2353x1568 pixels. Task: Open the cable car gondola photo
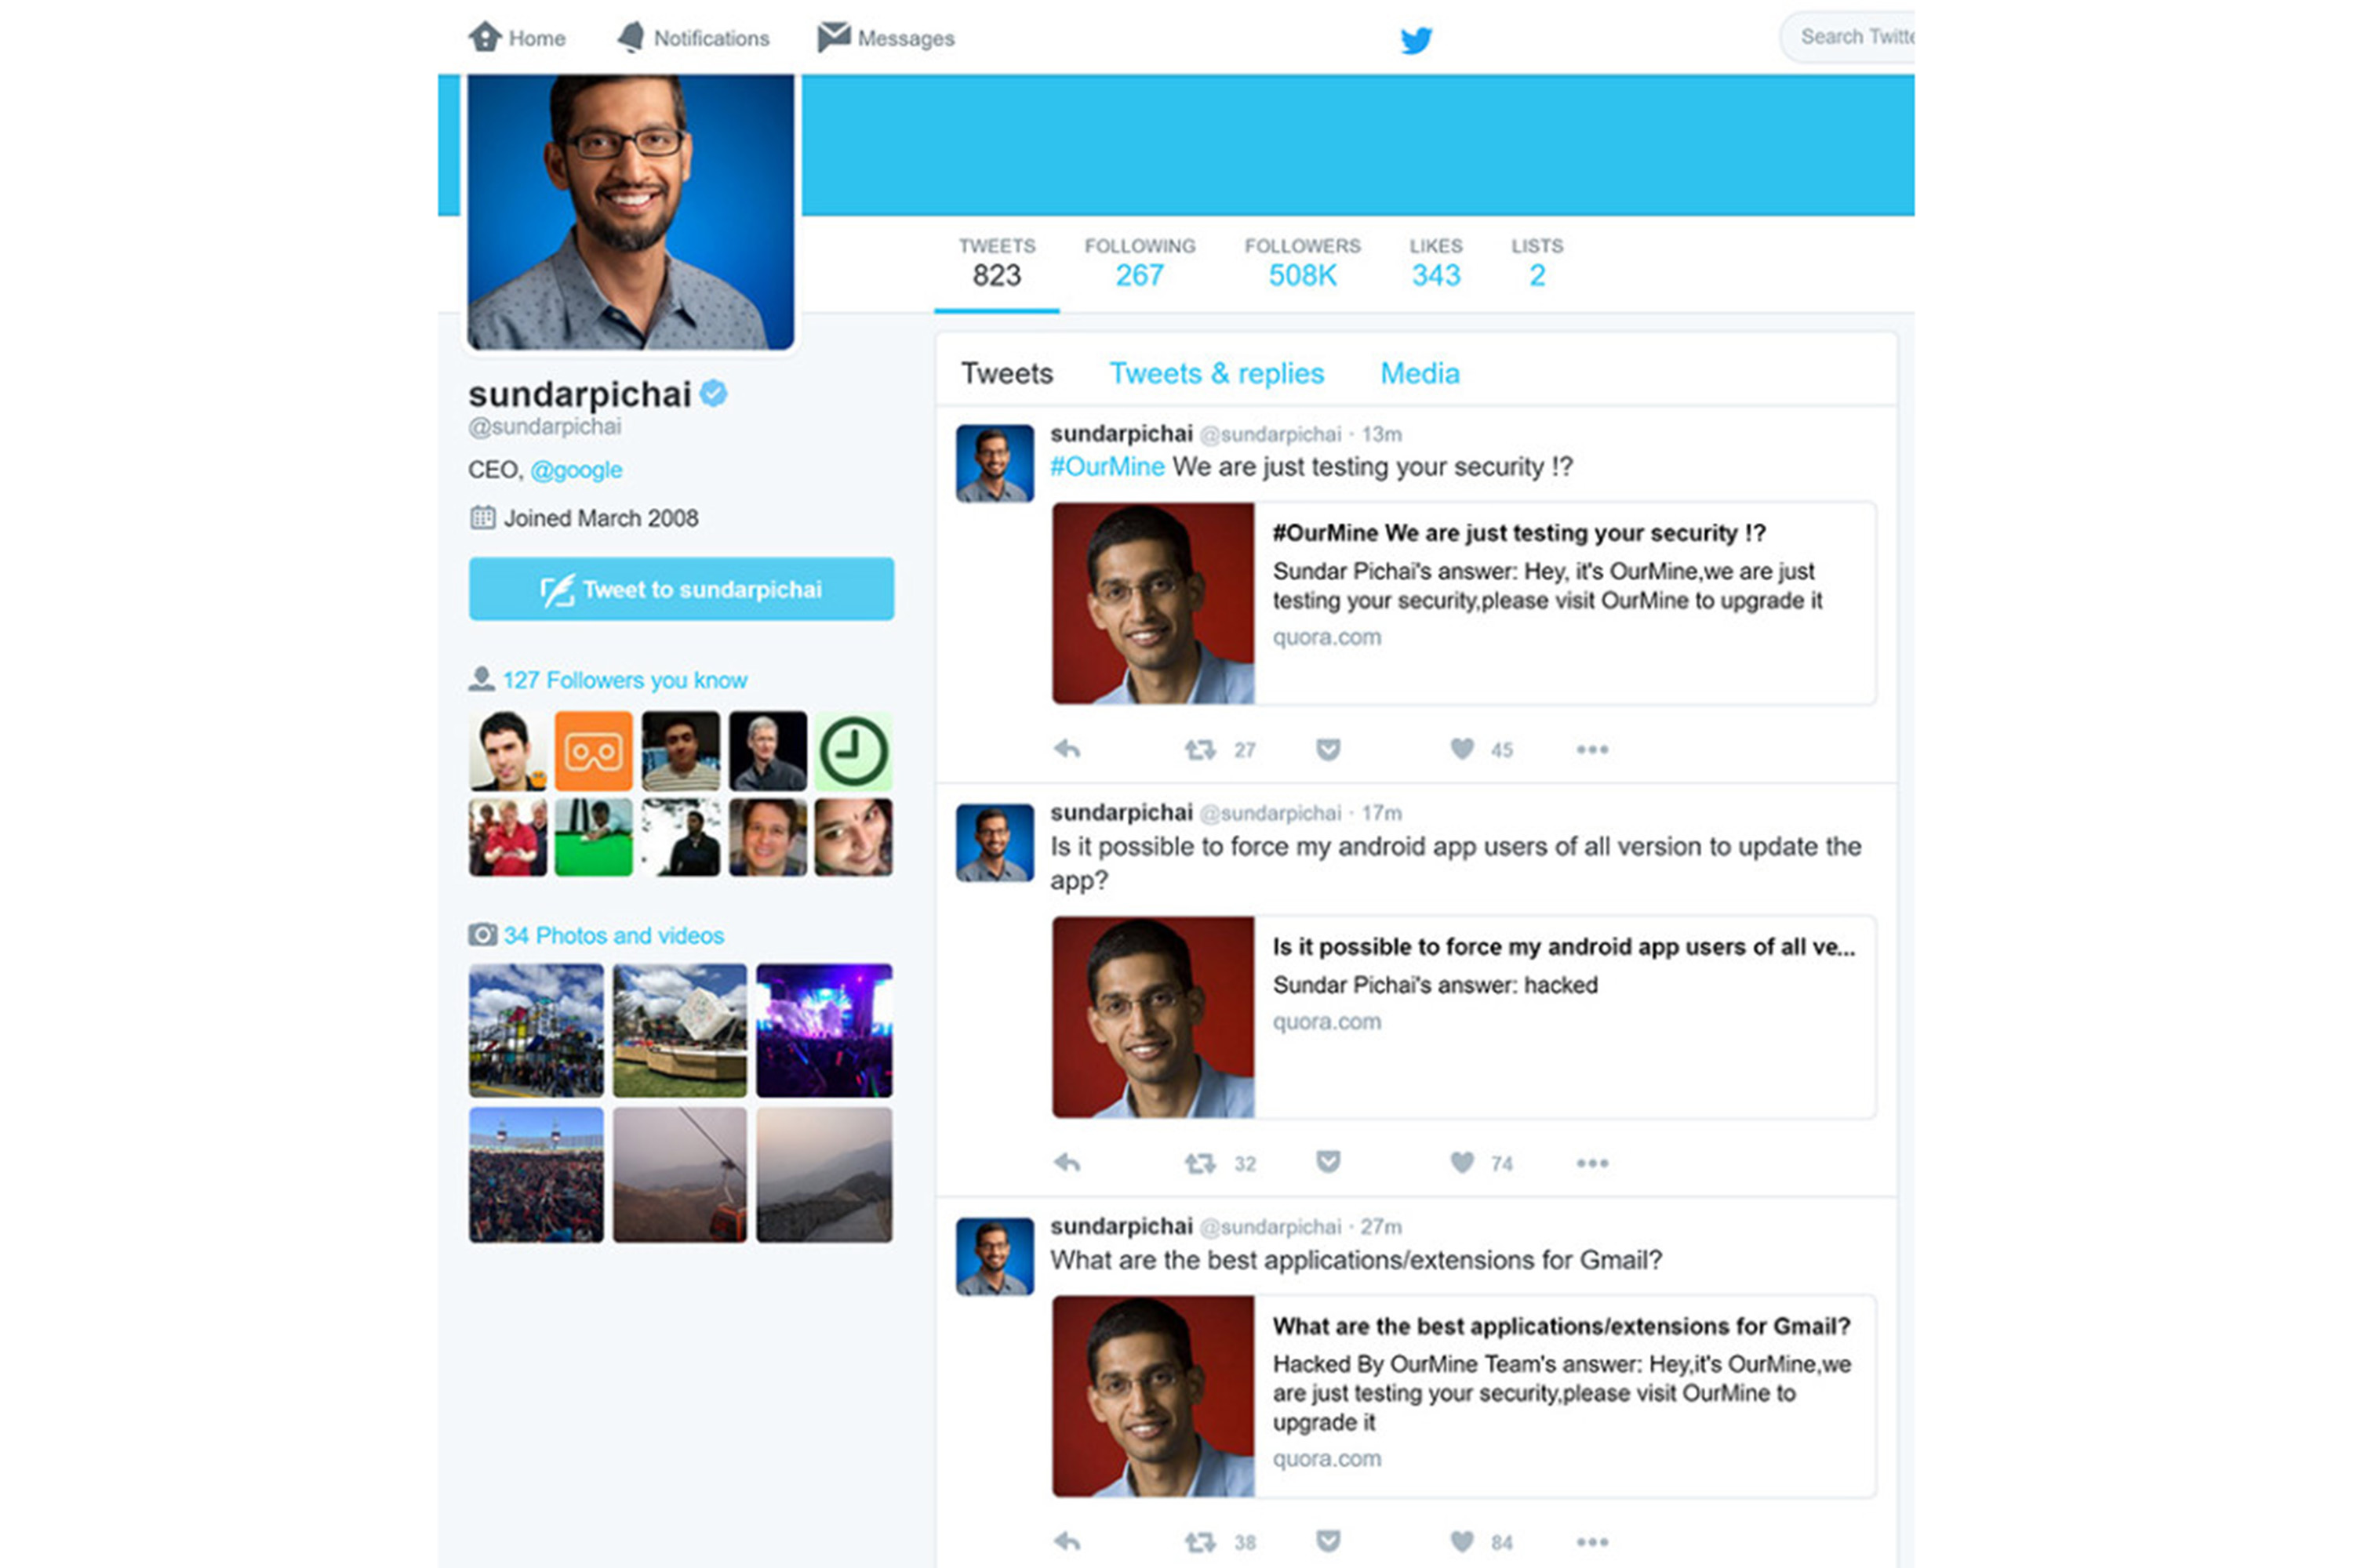point(680,1175)
